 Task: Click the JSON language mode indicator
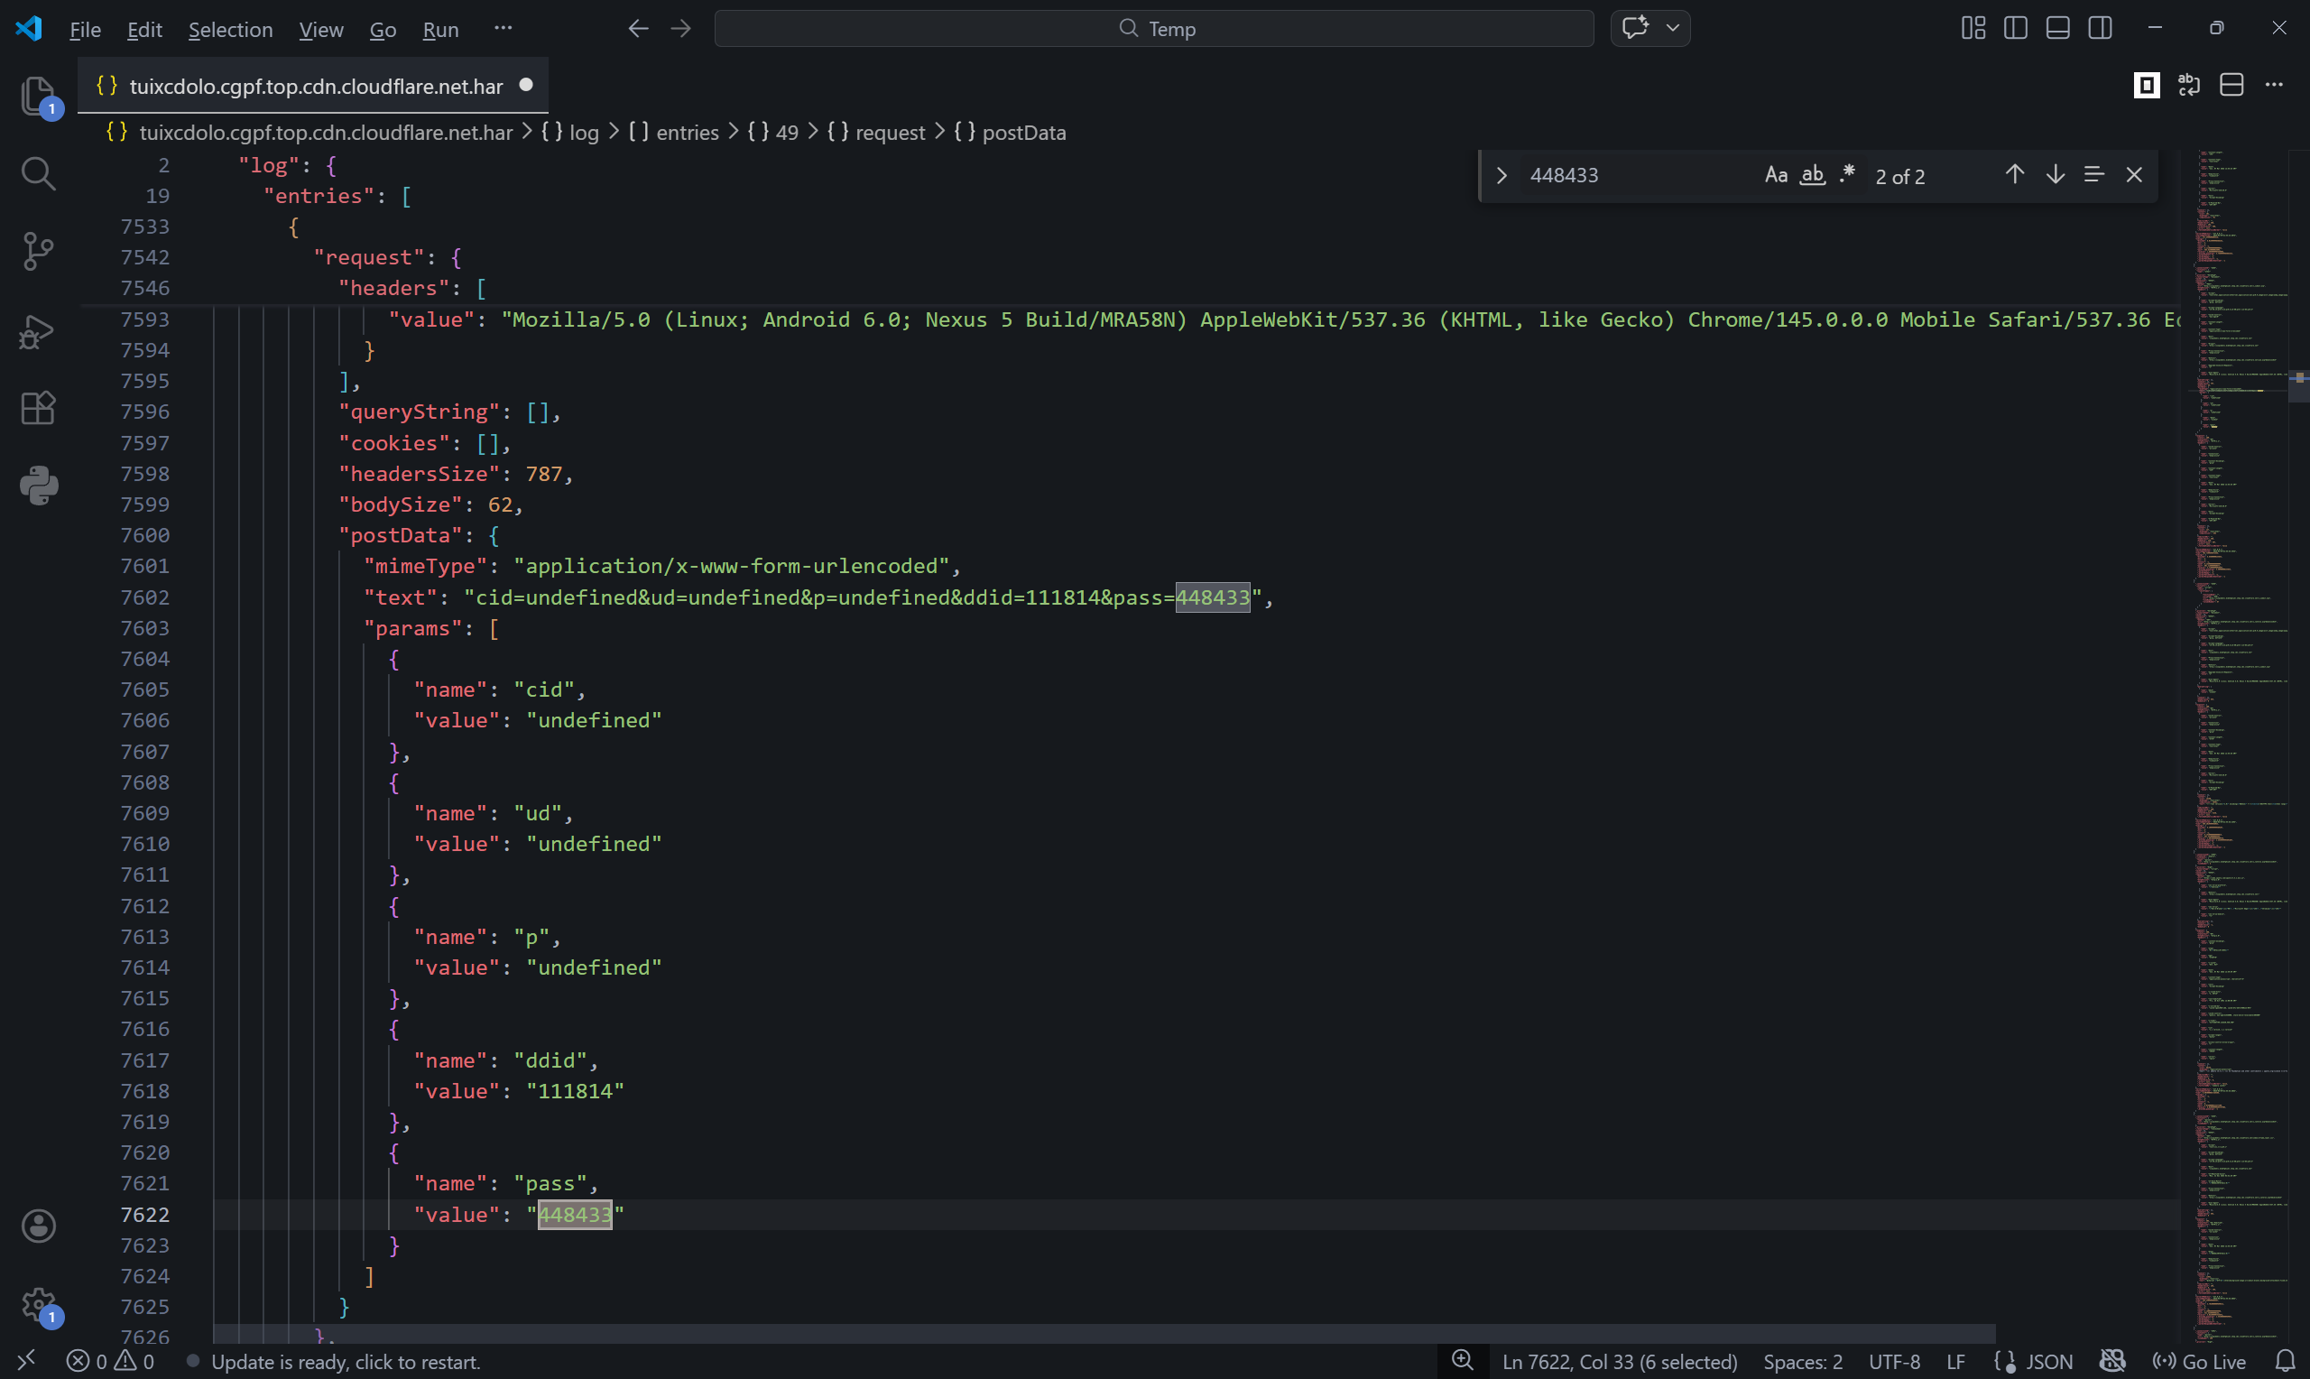tap(2048, 1361)
